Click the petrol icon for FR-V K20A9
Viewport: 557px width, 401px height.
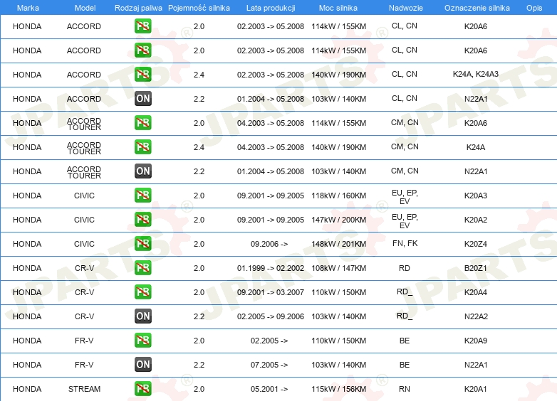[x=143, y=340]
